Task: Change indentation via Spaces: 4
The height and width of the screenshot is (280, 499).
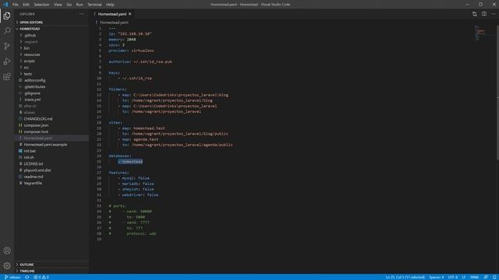Action: 437,277
